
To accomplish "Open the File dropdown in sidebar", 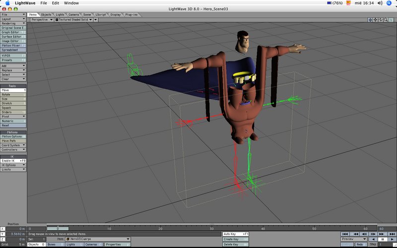I will pyautogui.click(x=13, y=15).
